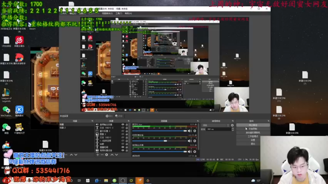Open the 淡出 transition type dropdown

(x=216, y=125)
